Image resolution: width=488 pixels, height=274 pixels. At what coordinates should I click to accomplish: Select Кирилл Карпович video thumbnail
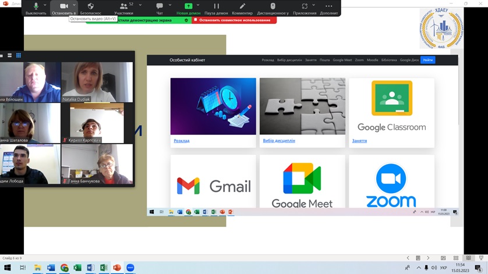(x=97, y=123)
